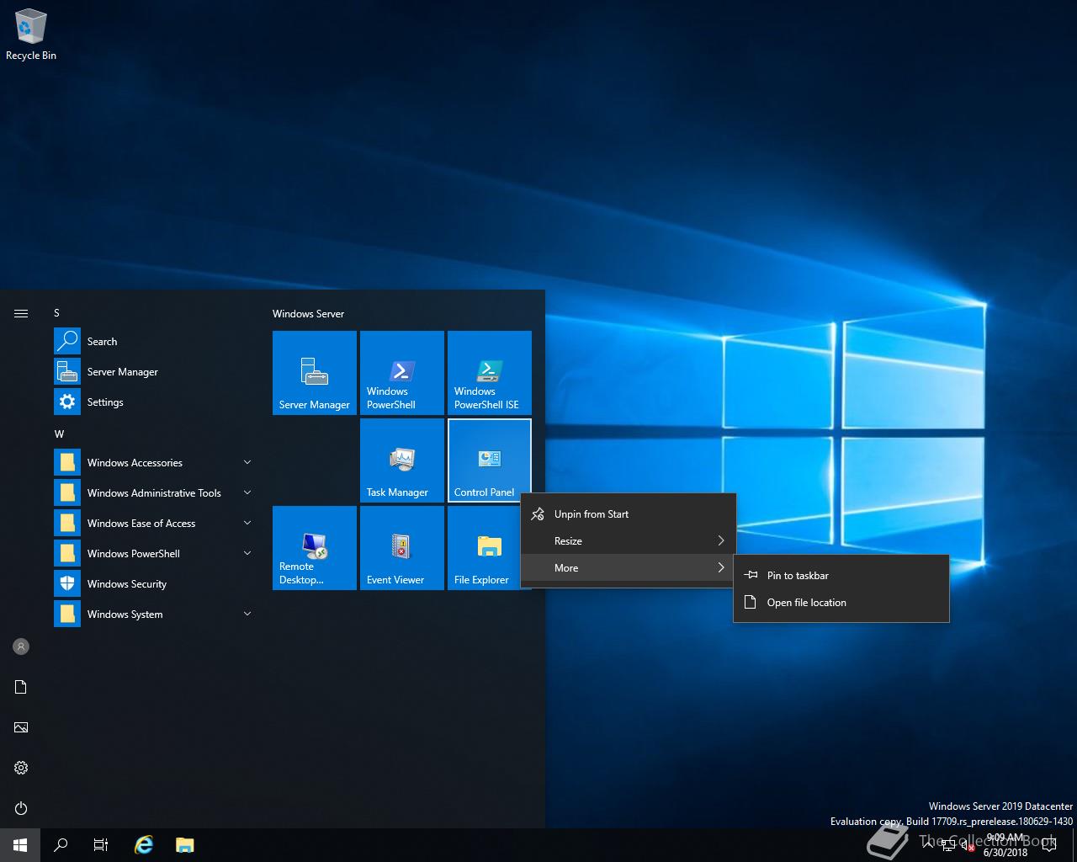Click the Windows Start button on taskbar
Viewport: 1077px width, 862px height.
(20, 845)
